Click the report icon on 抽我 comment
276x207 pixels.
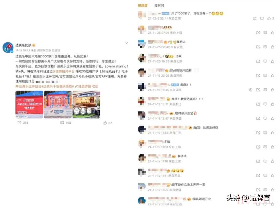[x=251, y=90]
